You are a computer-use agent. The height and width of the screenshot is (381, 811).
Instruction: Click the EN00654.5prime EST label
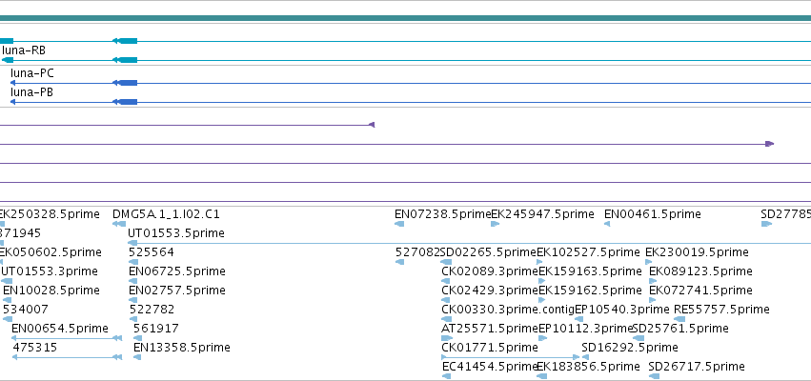pos(60,329)
